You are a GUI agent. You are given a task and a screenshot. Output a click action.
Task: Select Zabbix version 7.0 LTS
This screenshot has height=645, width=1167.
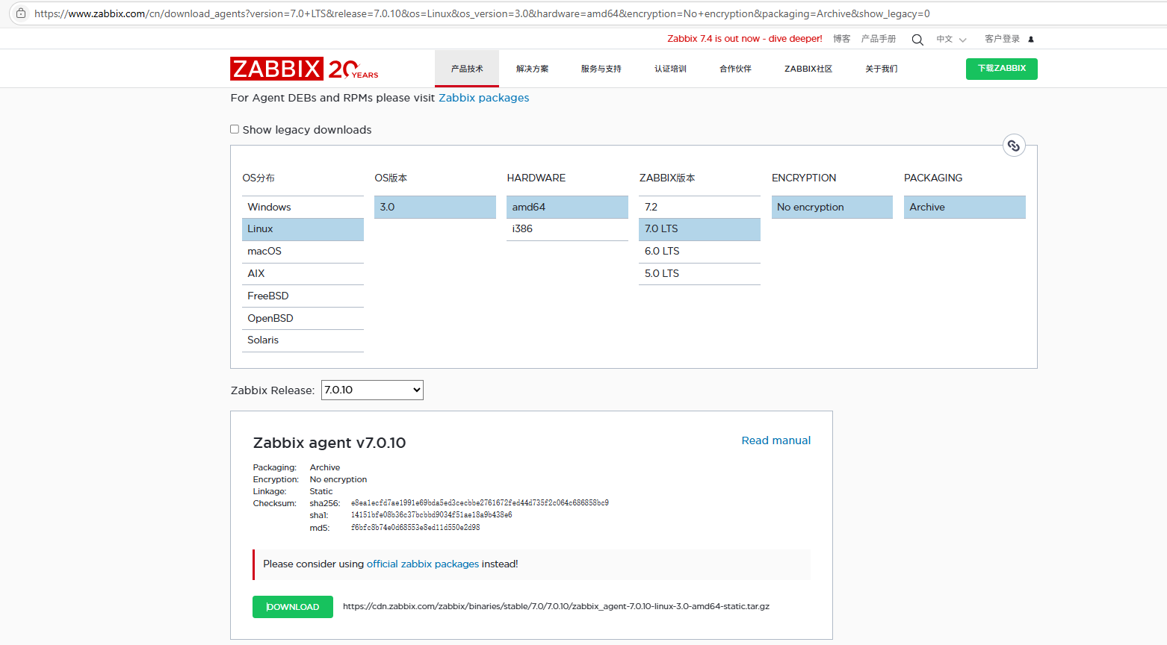[699, 229]
